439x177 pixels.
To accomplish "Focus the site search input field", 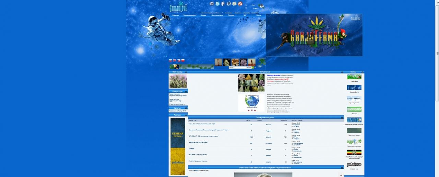I will [237, 68].
